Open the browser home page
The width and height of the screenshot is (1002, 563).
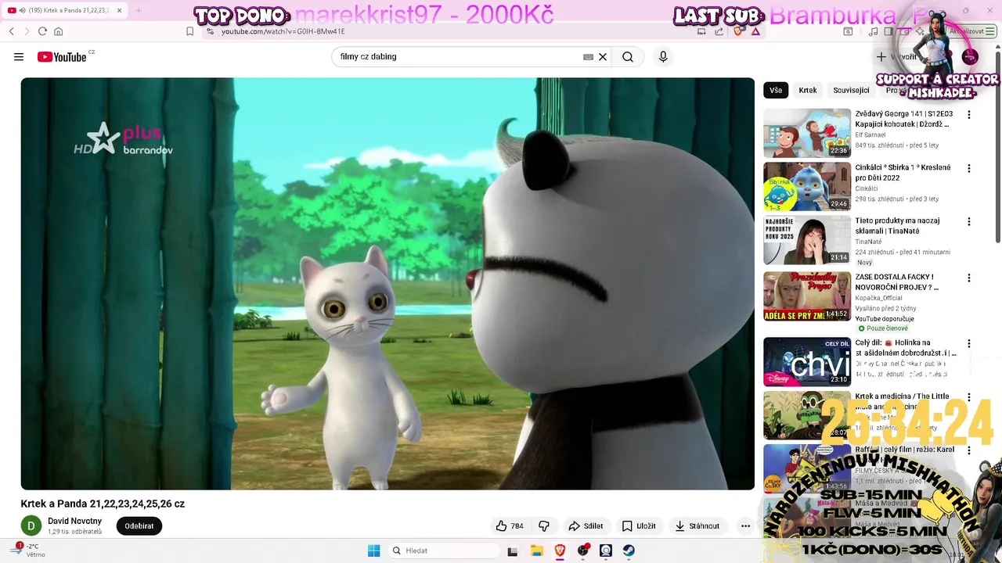(58, 31)
